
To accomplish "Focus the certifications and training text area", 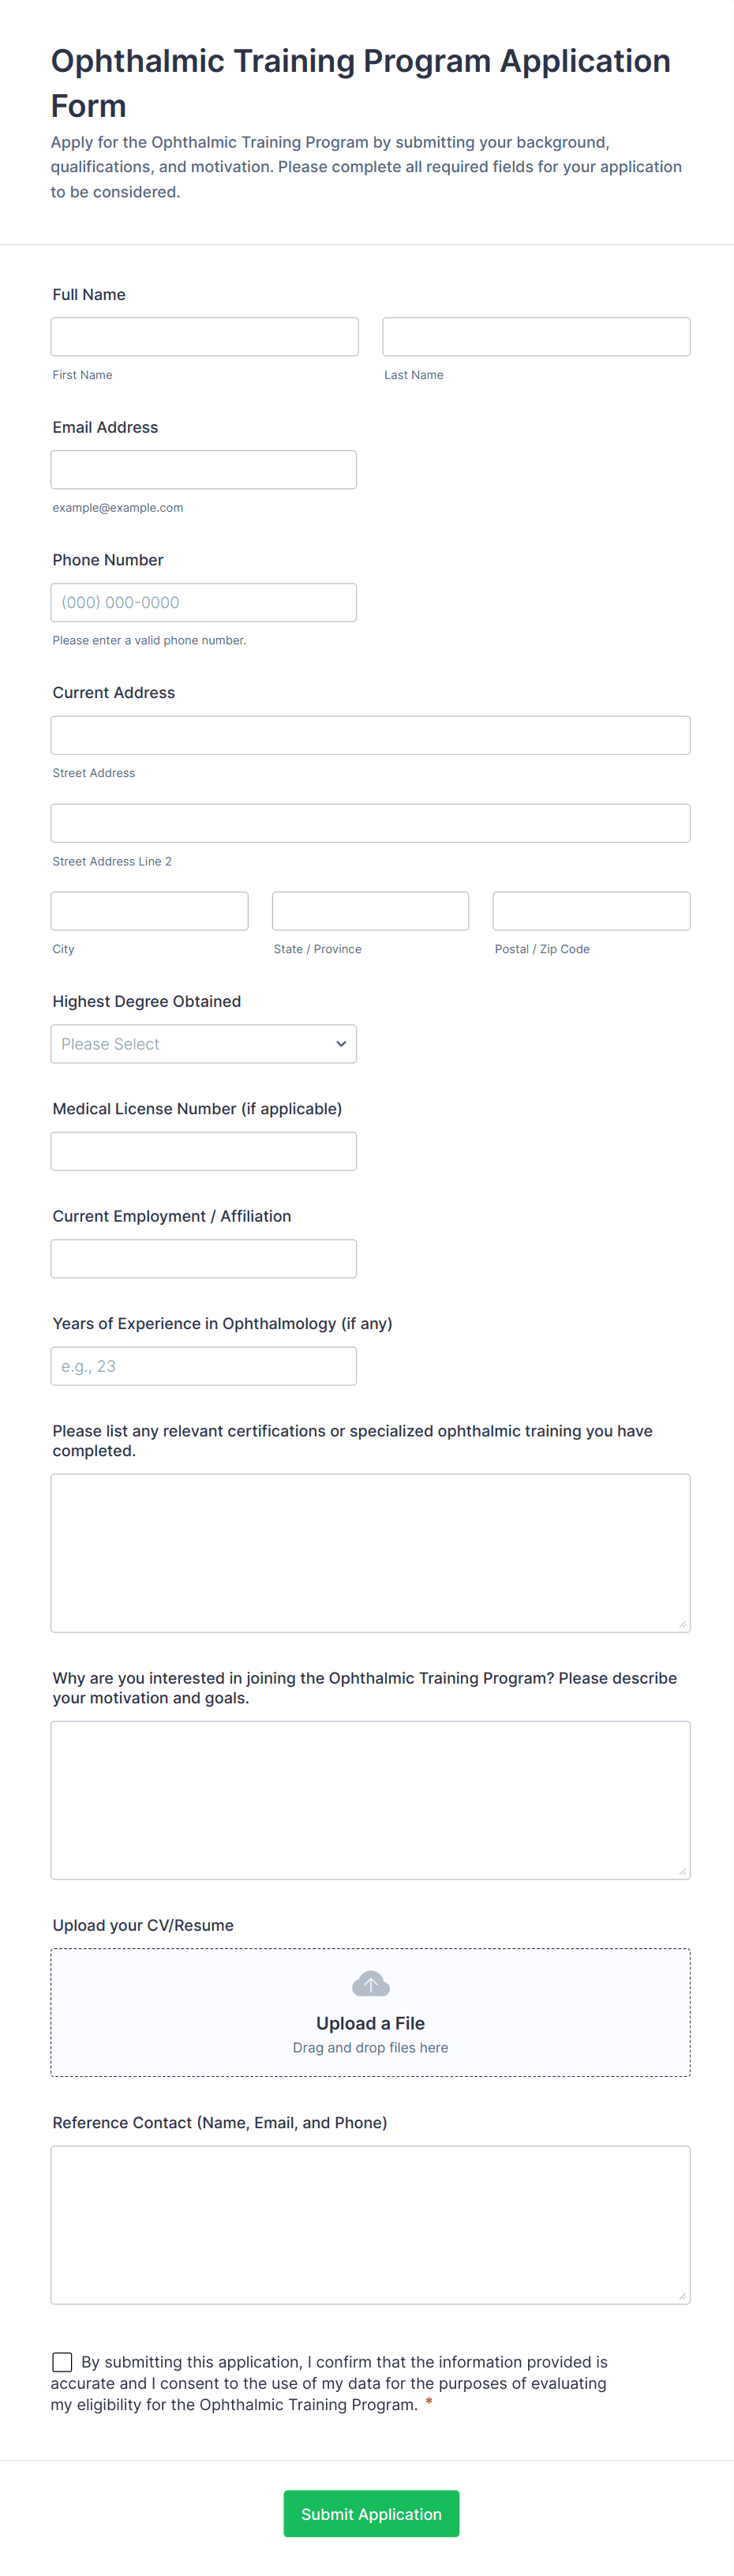I will click(370, 1552).
